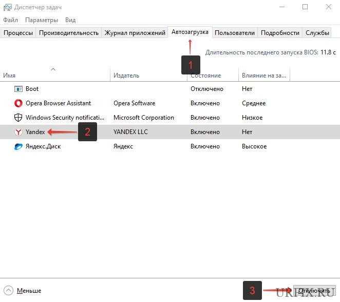Click the Высокое impact value
This screenshot has height=302, width=340.
click(x=254, y=146)
